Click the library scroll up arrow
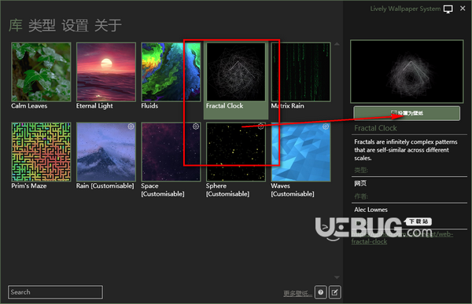 [337, 44]
